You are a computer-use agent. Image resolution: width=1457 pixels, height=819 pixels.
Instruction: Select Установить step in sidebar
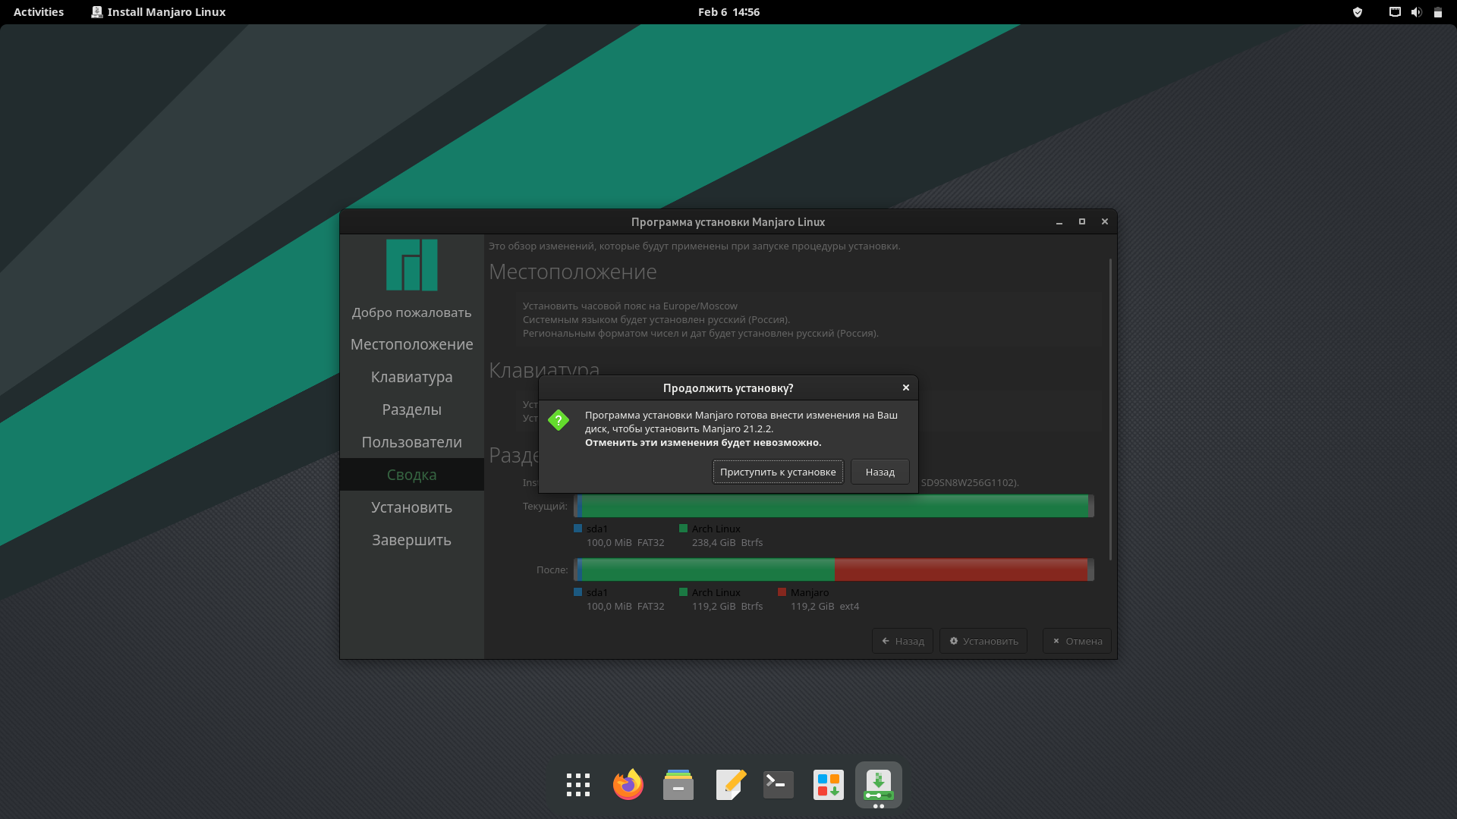pos(412,507)
